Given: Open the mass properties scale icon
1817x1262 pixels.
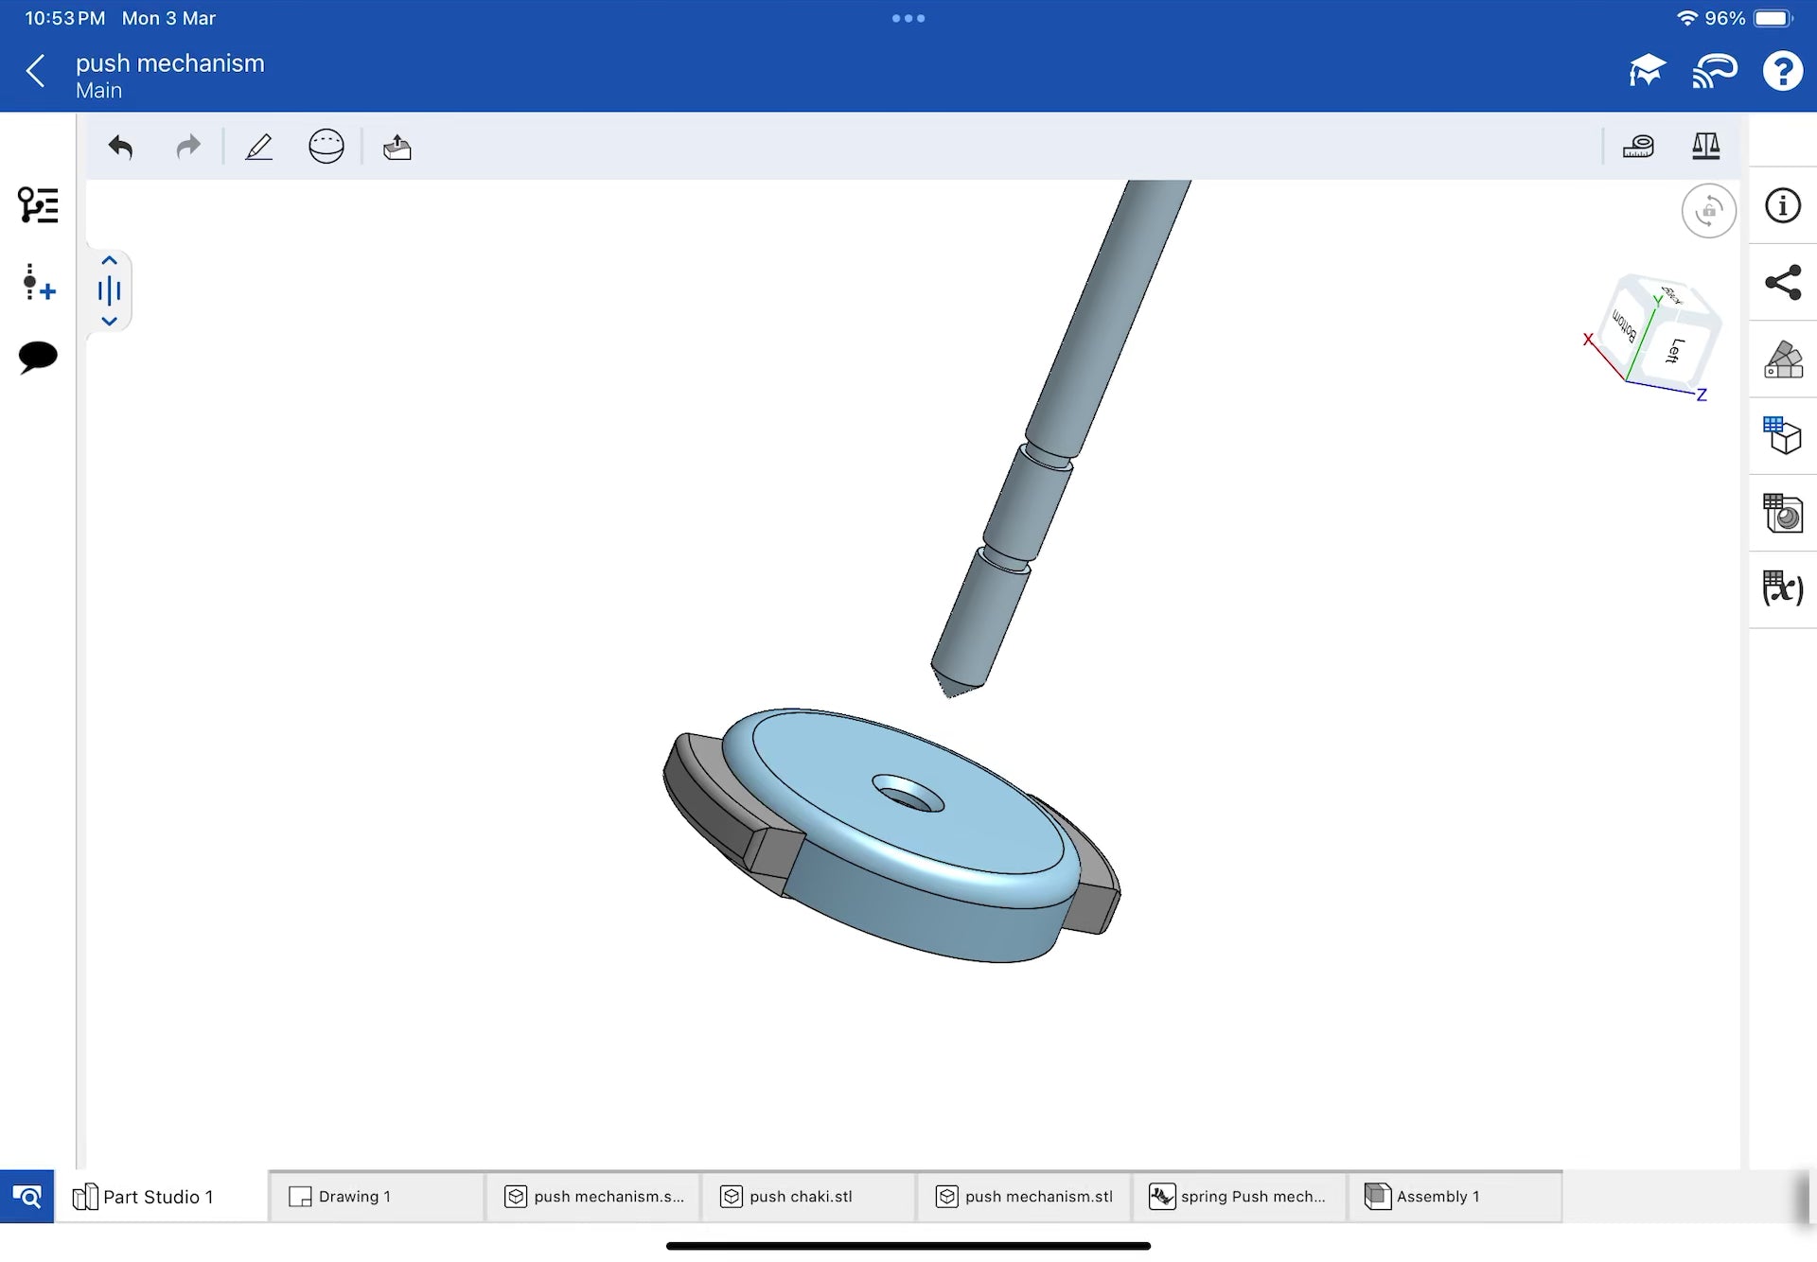Looking at the screenshot, I should 1705,147.
